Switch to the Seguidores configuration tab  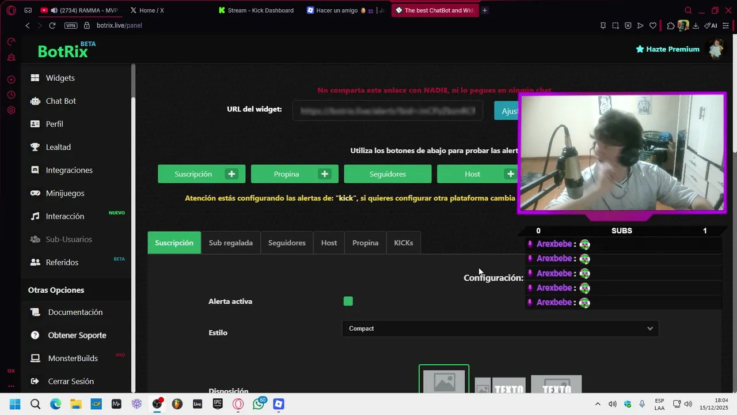[x=287, y=243]
